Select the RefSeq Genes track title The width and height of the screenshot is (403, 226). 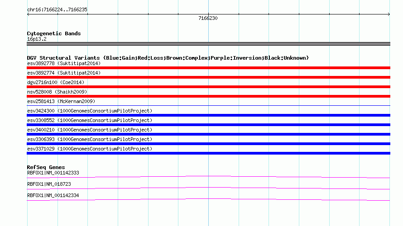(46, 167)
